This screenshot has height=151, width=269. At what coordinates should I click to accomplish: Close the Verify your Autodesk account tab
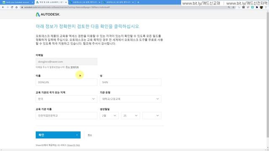tap(32, 3)
